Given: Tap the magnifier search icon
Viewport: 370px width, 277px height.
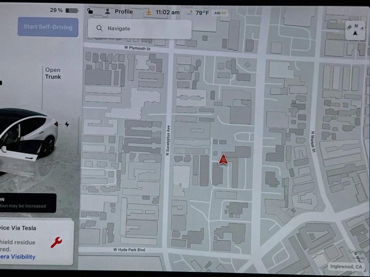Looking at the screenshot, I should tap(99, 28).
